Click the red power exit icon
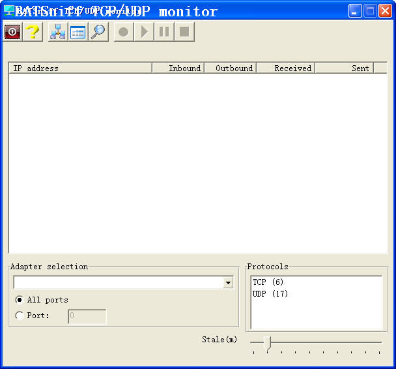Screen dimensions: 396x369 pos(12,32)
